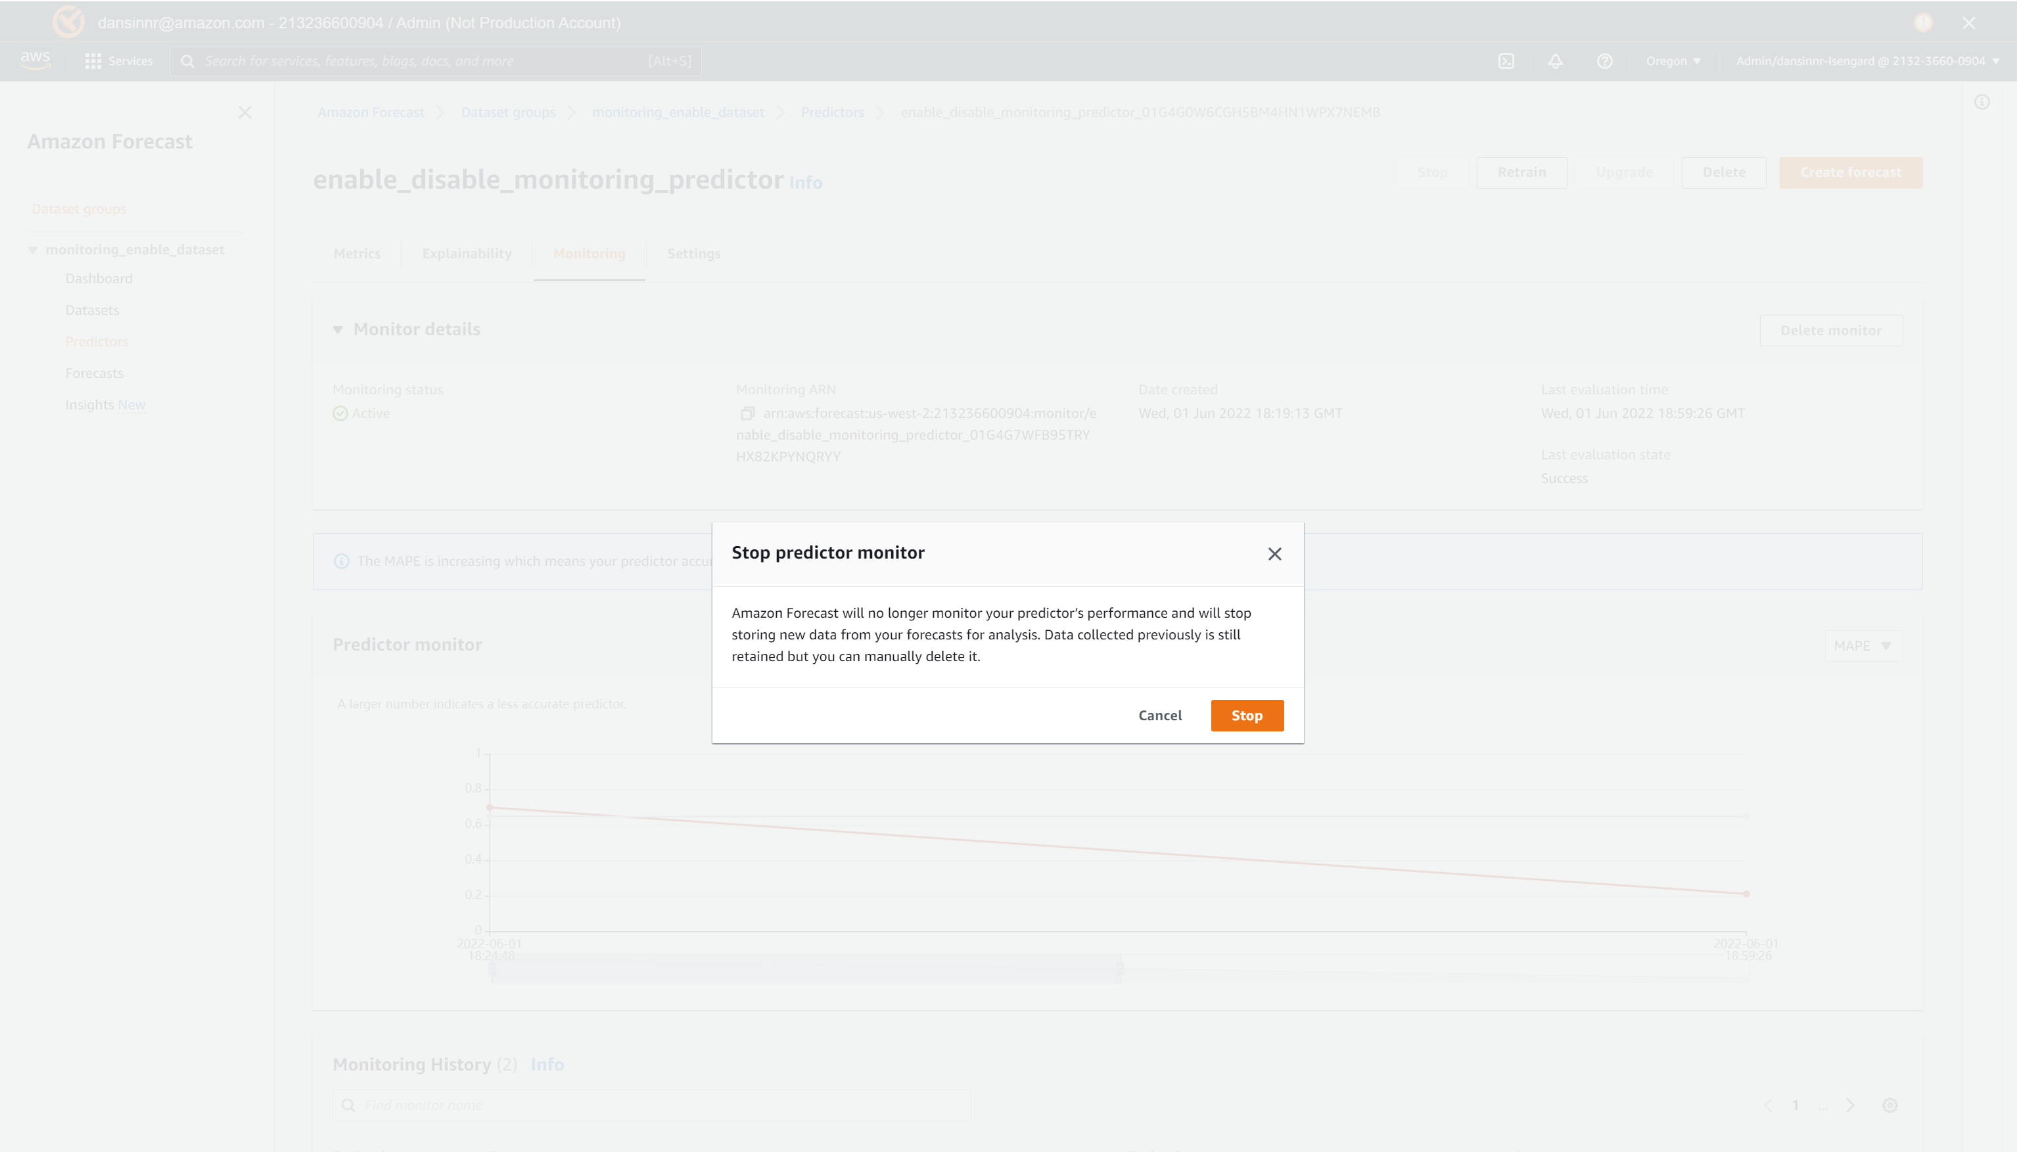Click the AWS logo home icon
Screen dimensions: 2017x1152
click(x=35, y=60)
